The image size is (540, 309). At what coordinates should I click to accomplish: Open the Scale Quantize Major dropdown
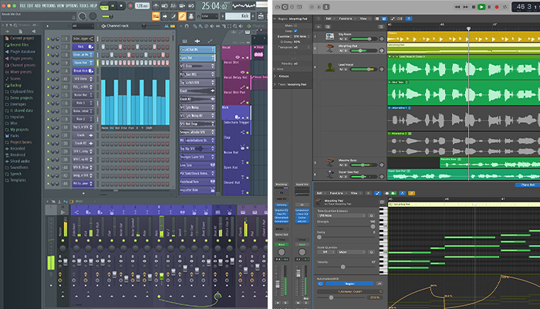pyautogui.click(x=350, y=252)
